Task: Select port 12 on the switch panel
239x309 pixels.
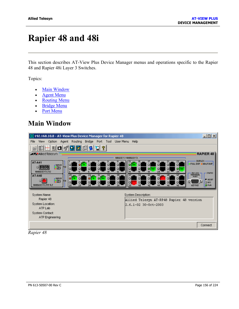Action: click(122, 169)
